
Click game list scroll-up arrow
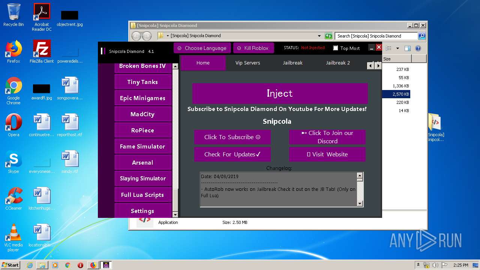pyautogui.click(x=175, y=66)
